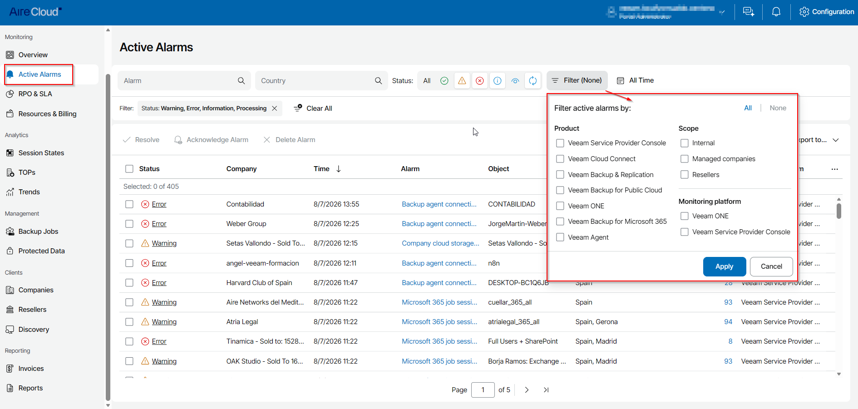
Task: Check Resellers scope filter
Action: (685, 175)
